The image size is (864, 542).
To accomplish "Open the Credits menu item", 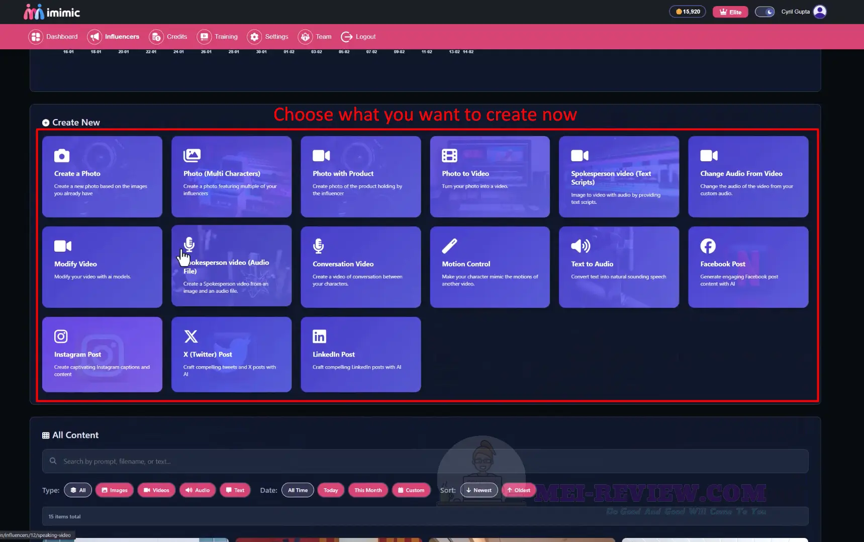I will [168, 37].
